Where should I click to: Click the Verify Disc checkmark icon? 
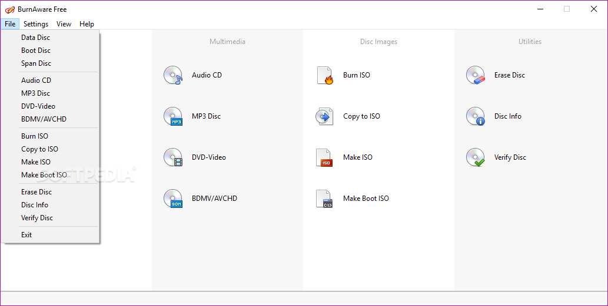476,157
